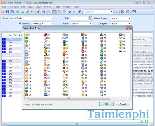Screen dimensions: 155x126
Task: Click the pencil edit toolbar icon
Action: click(28, 12)
